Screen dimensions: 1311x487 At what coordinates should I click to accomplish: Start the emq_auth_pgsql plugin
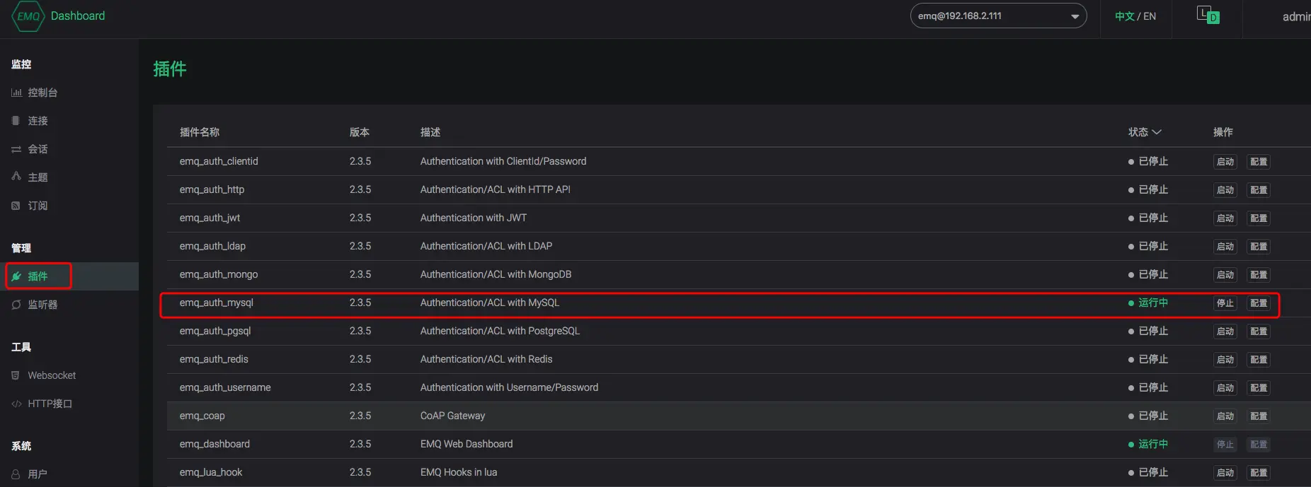point(1225,331)
